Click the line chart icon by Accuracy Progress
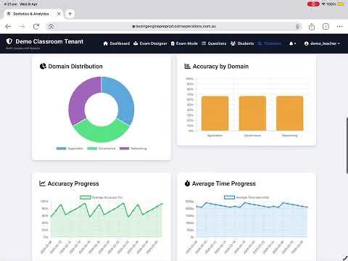This screenshot has height=261, width=348. click(42, 183)
